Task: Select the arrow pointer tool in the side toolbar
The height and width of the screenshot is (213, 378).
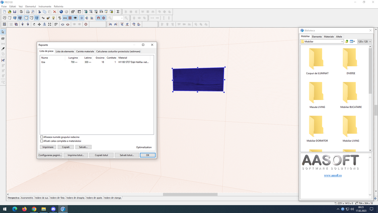Action: [x=3, y=32]
